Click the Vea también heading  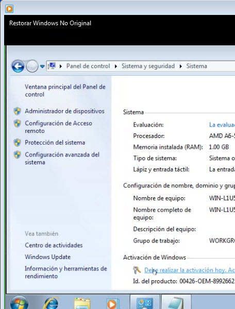(x=41, y=234)
